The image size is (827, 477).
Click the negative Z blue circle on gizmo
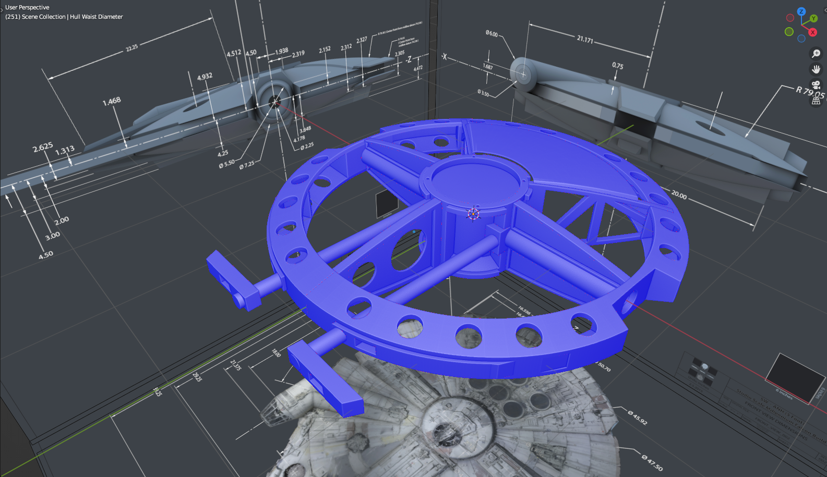(801, 39)
